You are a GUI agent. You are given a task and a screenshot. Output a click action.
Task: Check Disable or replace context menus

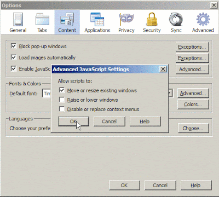tap(62, 109)
